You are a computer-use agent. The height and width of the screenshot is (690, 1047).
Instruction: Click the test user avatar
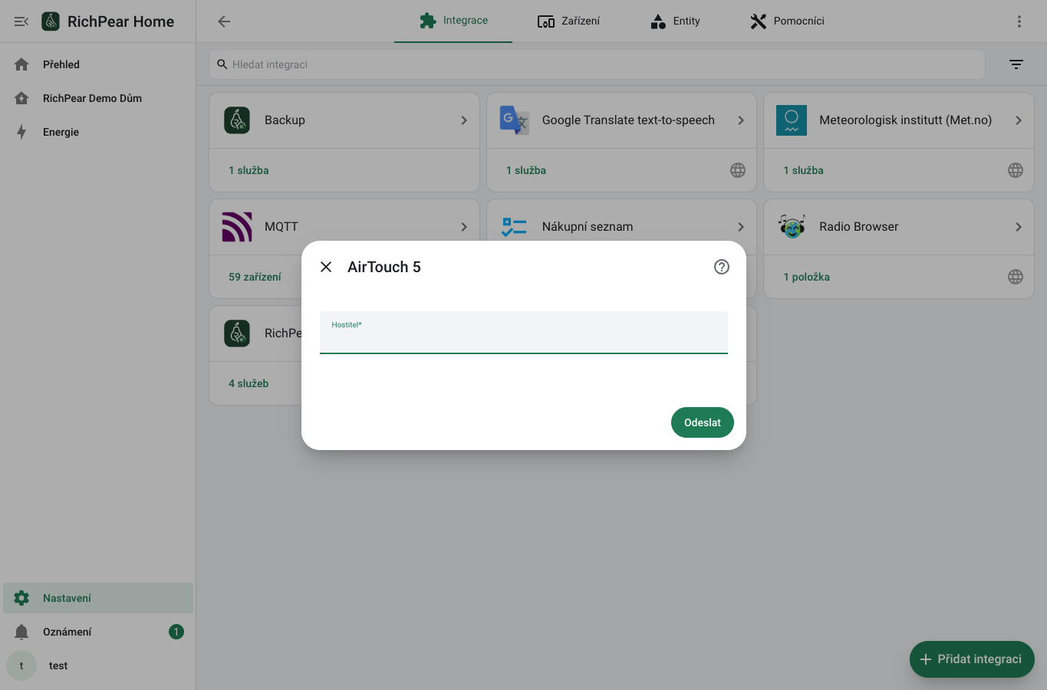point(21,665)
